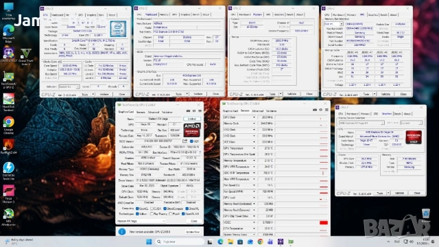Open the GPU Load sensor dropdown arrow

254,198
